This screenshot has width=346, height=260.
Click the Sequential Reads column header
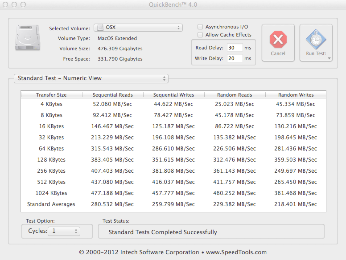[x=113, y=95]
